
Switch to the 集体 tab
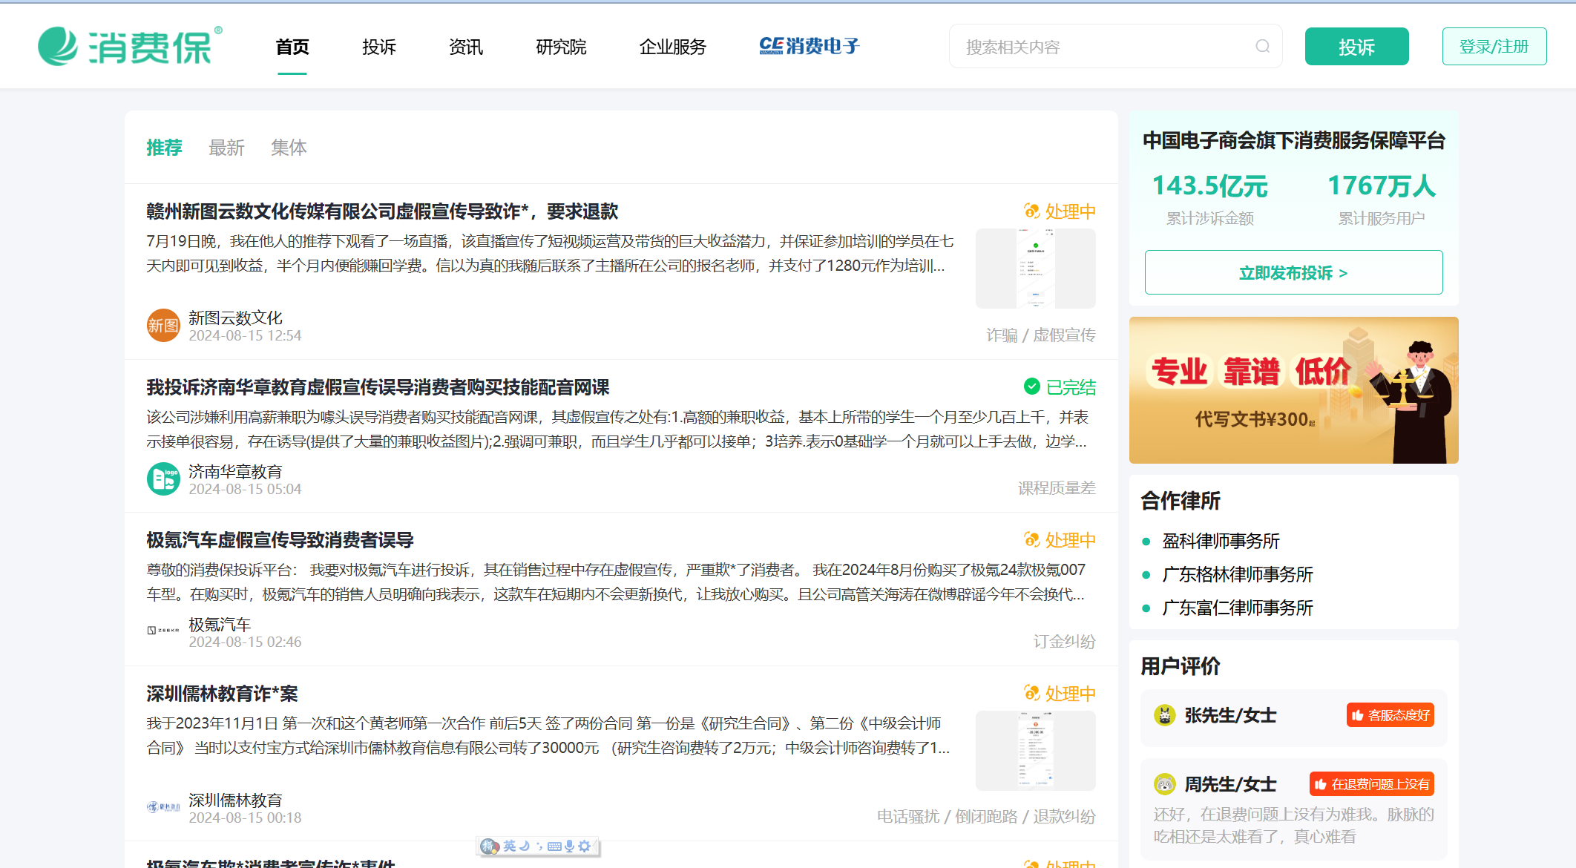click(x=289, y=148)
